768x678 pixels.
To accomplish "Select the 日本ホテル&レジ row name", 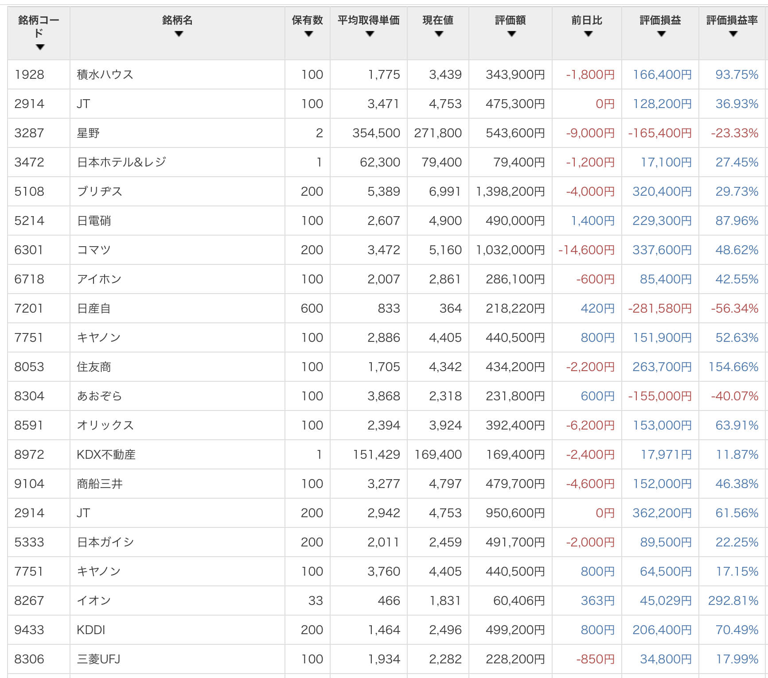I will pyautogui.click(x=121, y=162).
